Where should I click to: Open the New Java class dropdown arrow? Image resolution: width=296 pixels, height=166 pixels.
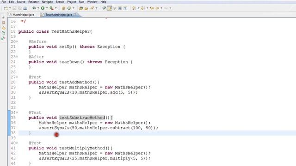tap(74, 8)
